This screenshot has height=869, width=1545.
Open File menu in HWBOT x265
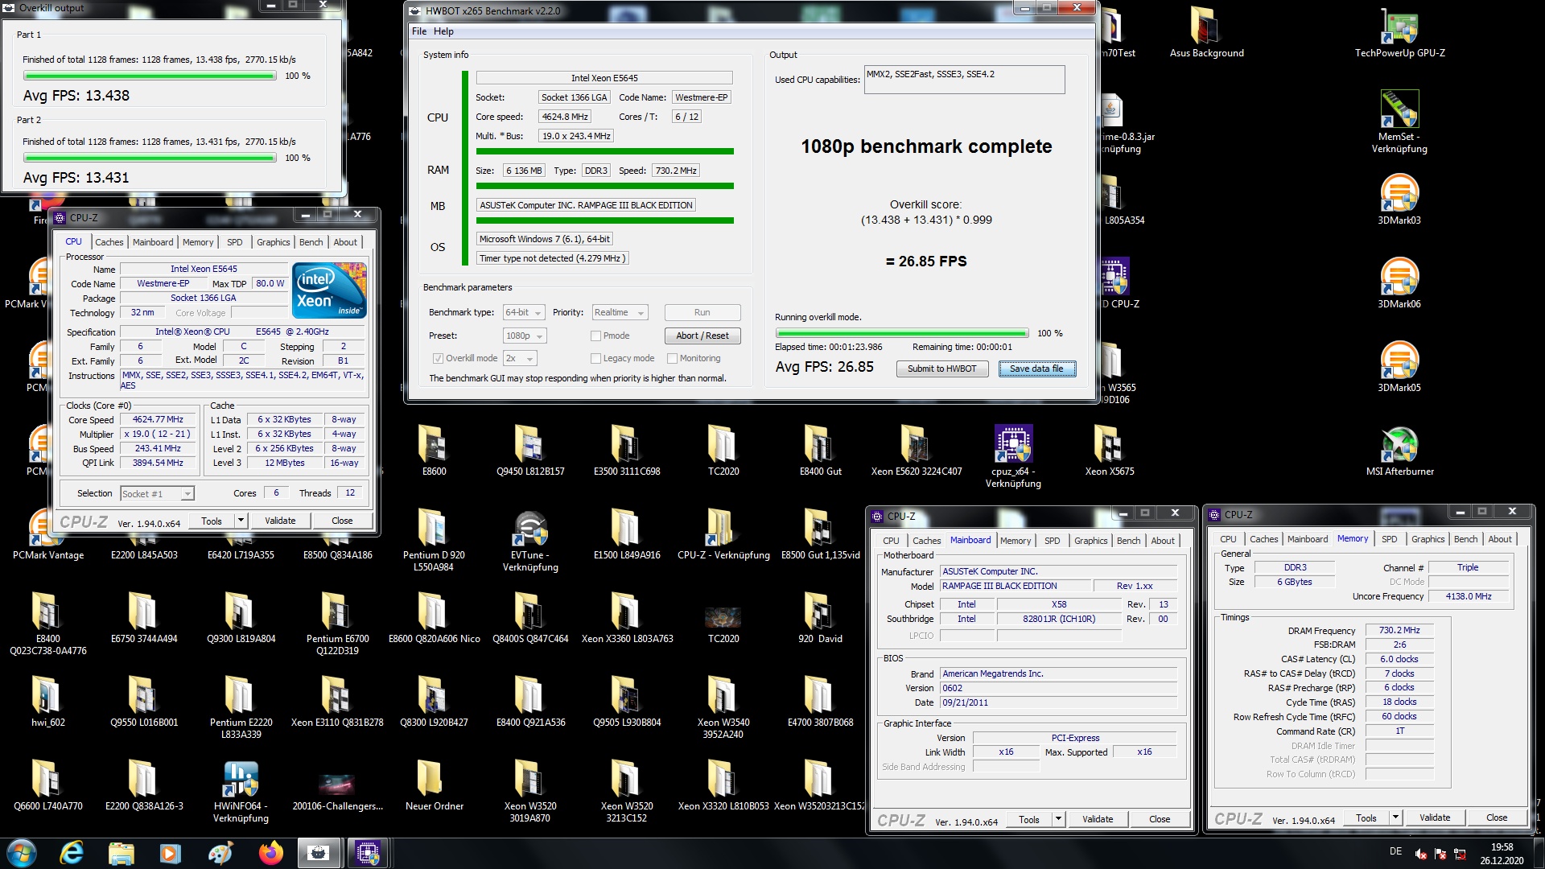419,31
